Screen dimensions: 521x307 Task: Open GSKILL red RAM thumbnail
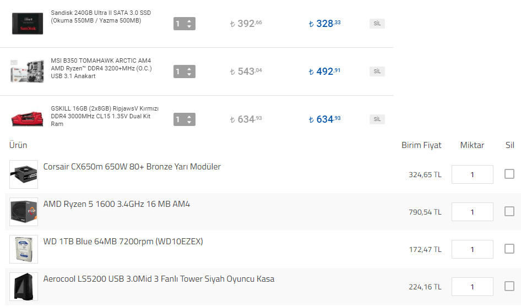click(27, 119)
